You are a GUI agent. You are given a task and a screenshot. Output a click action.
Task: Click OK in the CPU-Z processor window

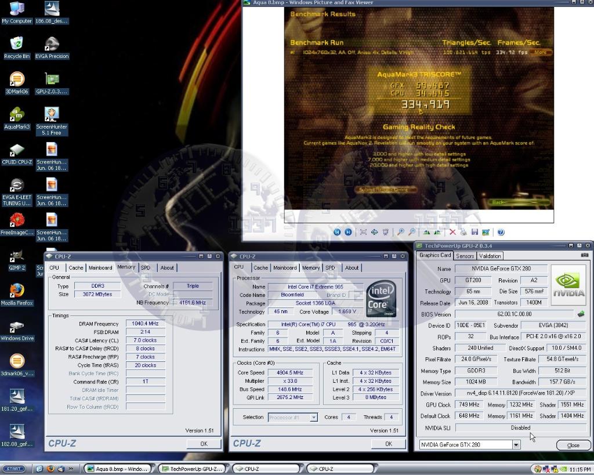click(388, 444)
